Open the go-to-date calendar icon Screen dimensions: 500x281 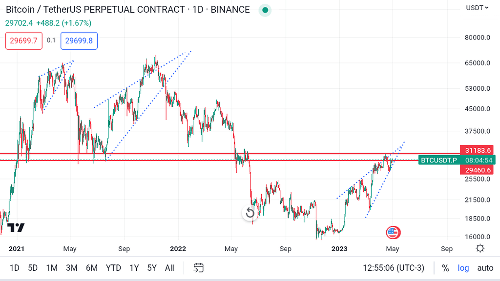198,267
